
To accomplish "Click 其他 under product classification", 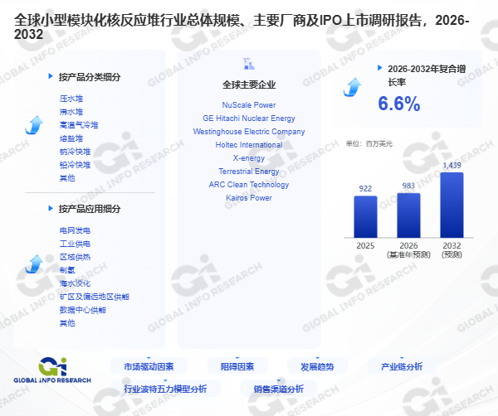I will (x=67, y=178).
